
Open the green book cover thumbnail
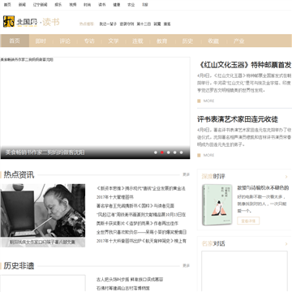pos(217,205)
